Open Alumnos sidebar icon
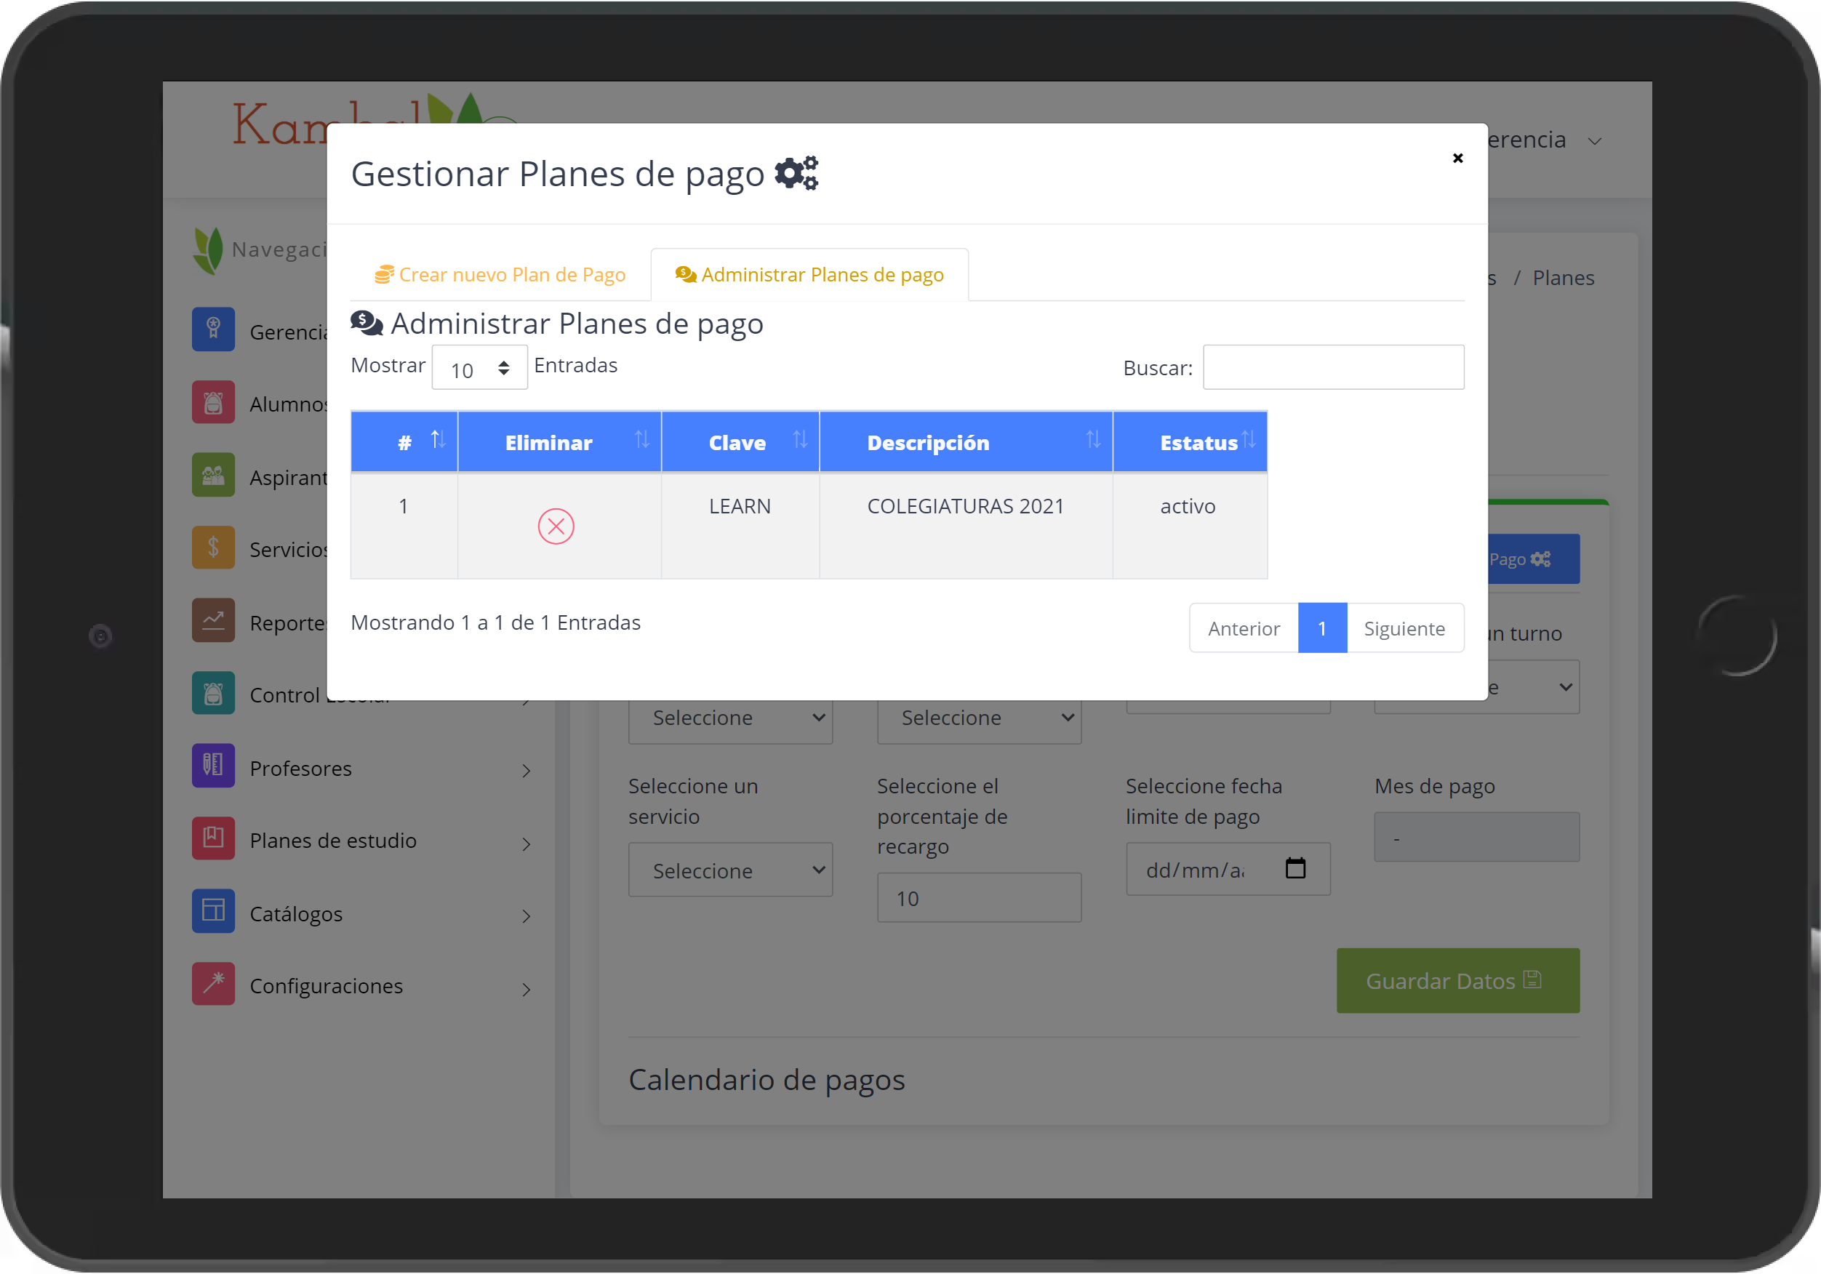The height and width of the screenshot is (1274, 1821). click(x=213, y=402)
